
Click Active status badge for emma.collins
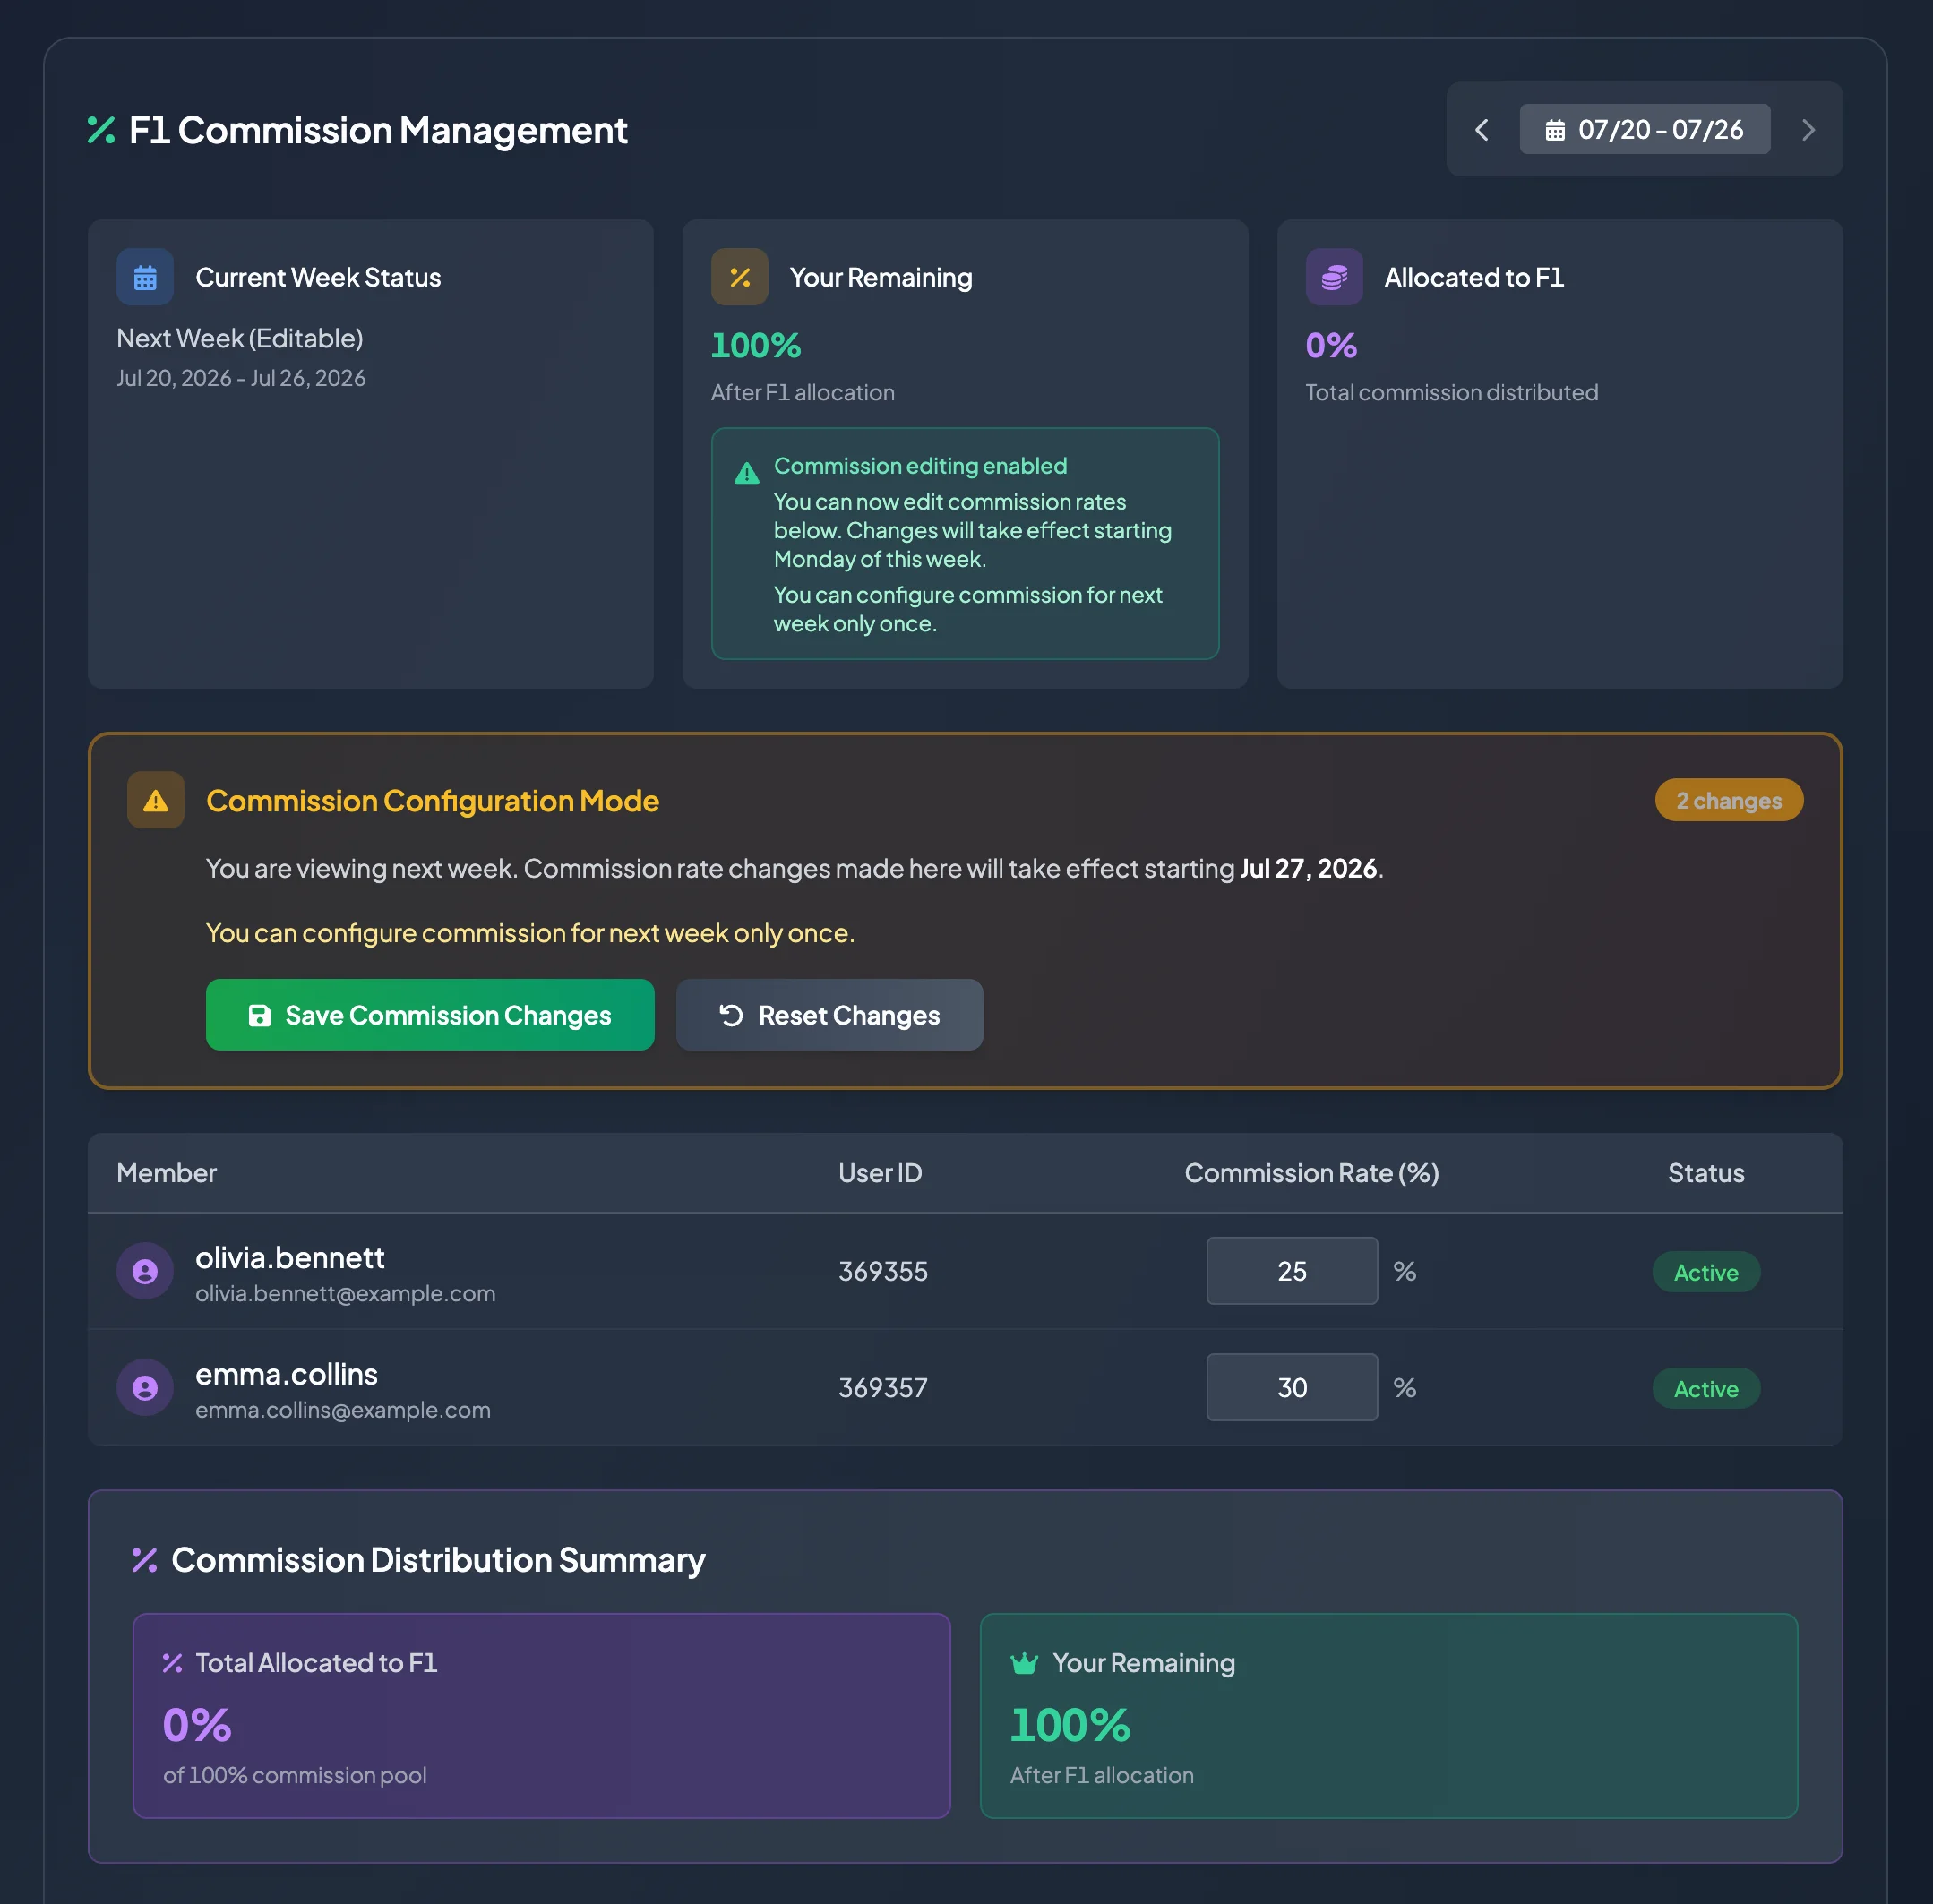(x=1706, y=1388)
